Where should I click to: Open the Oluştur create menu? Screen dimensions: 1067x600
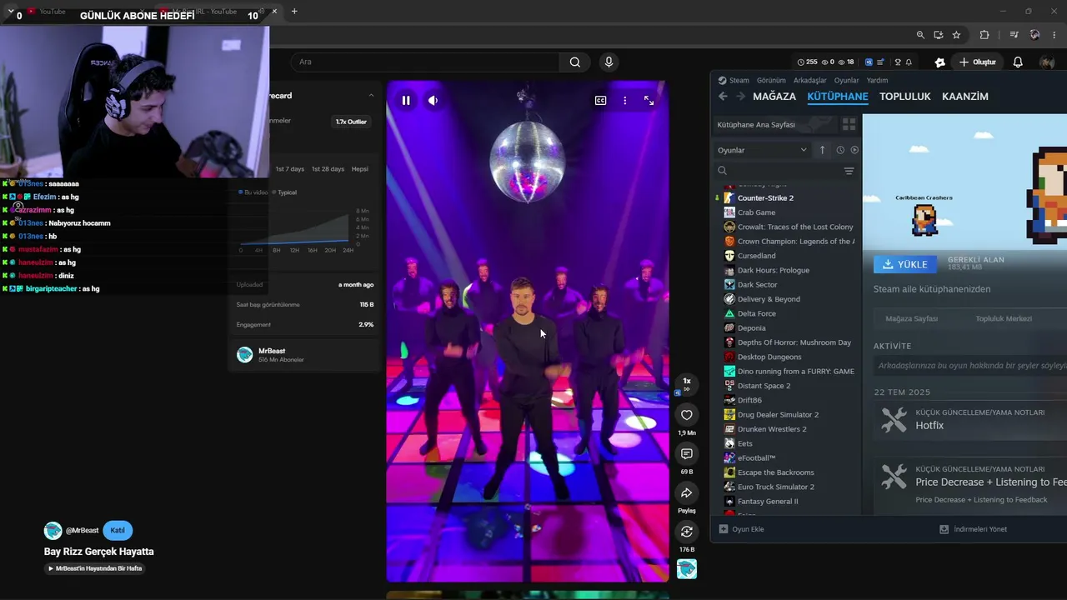(x=977, y=62)
